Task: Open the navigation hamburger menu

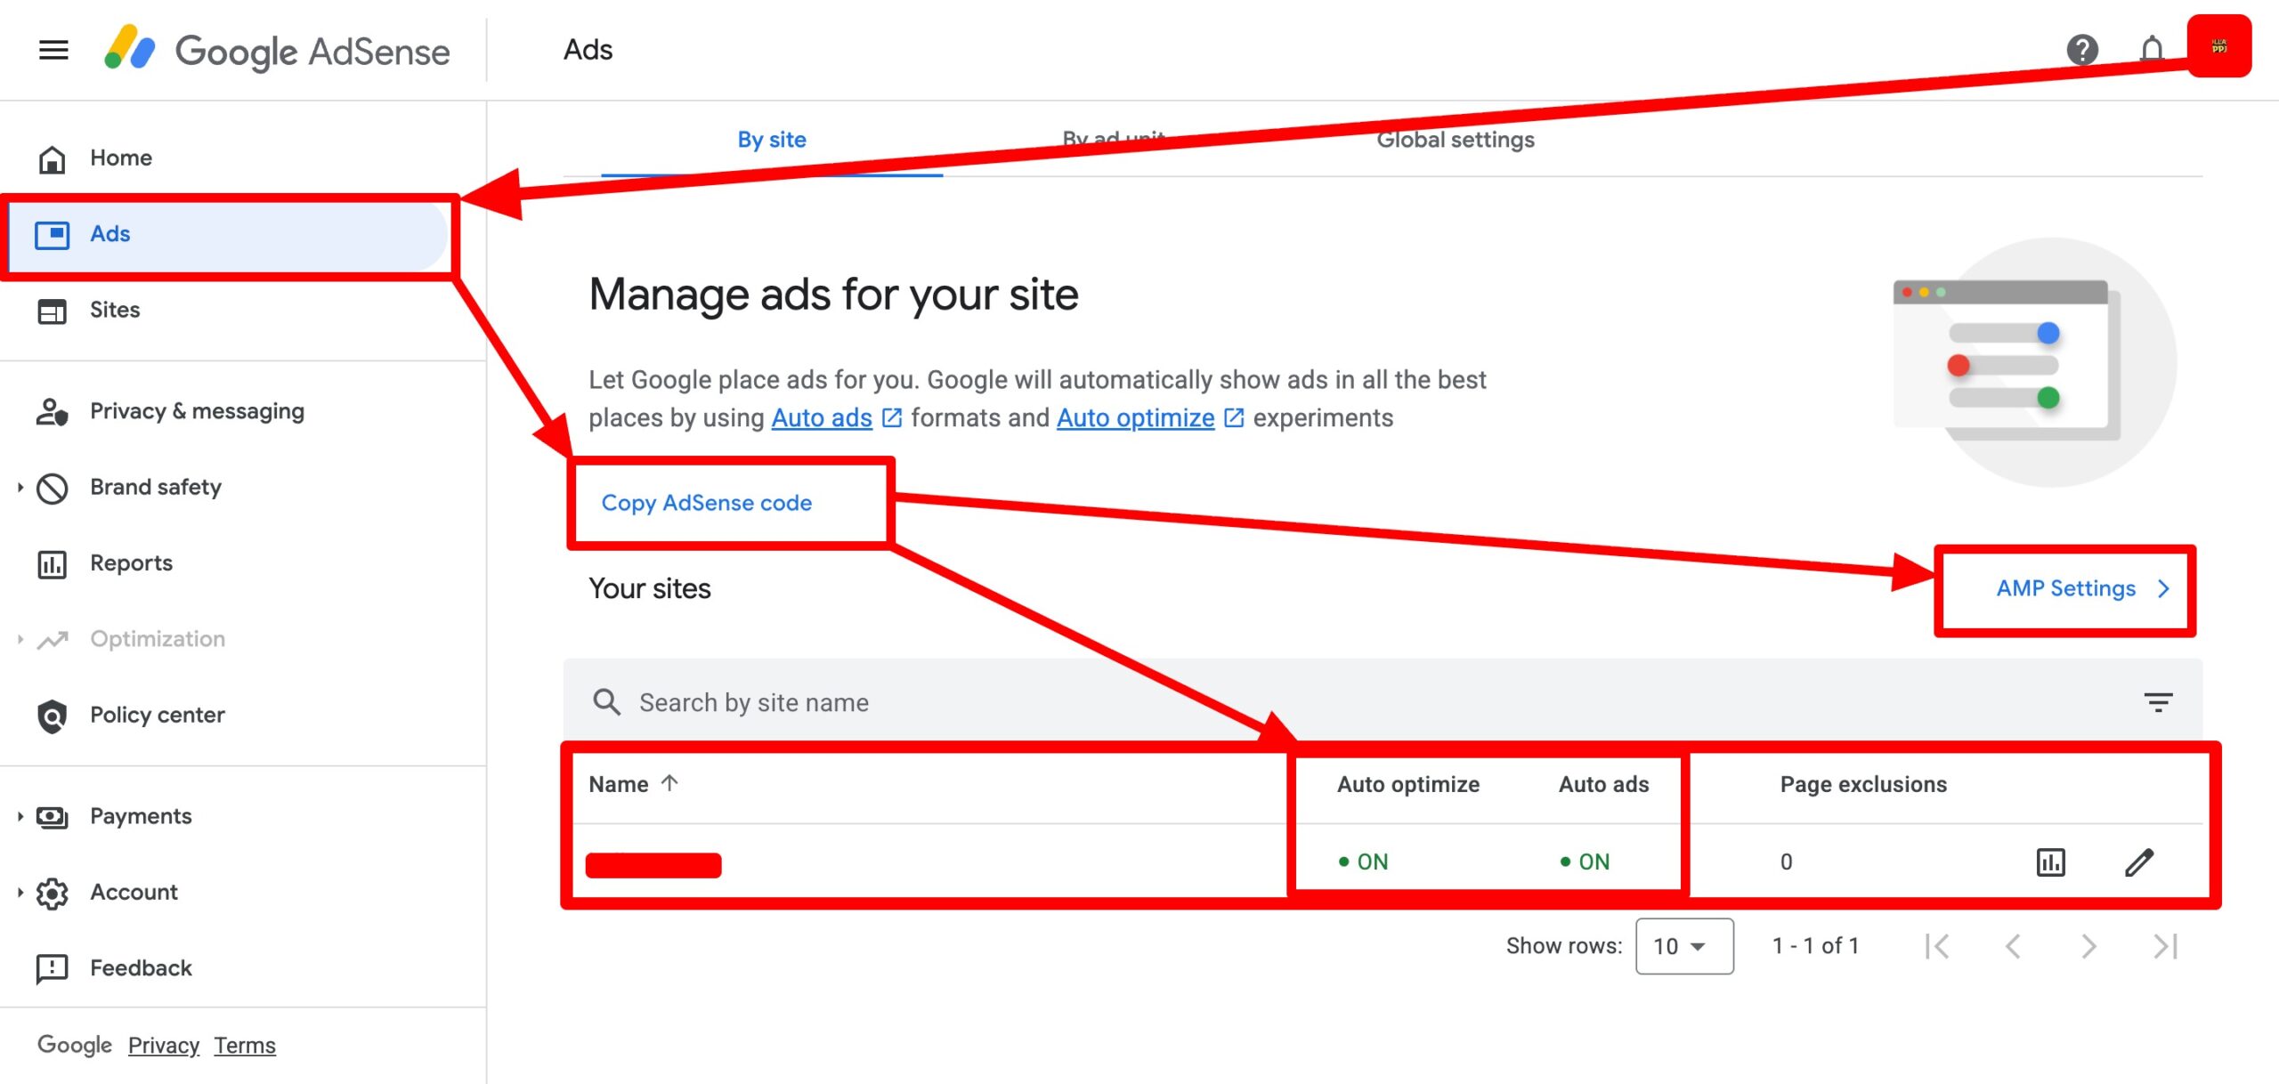Action: (54, 51)
